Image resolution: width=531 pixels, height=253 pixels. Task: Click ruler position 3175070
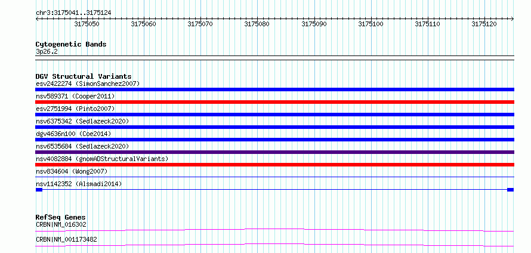coord(200,24)
